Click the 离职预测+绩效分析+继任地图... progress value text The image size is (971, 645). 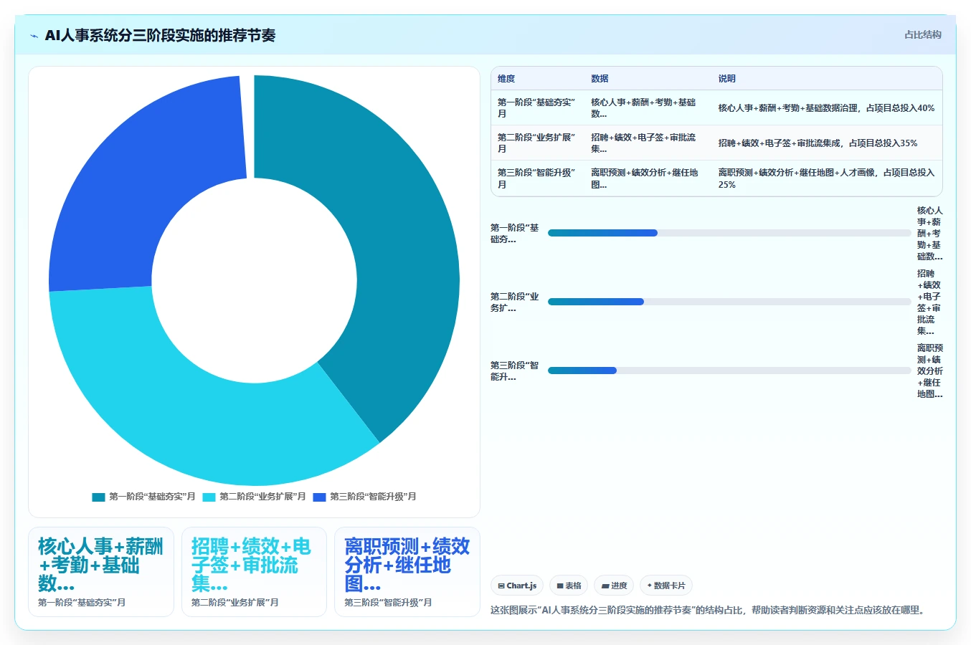[x=929, y=371]
